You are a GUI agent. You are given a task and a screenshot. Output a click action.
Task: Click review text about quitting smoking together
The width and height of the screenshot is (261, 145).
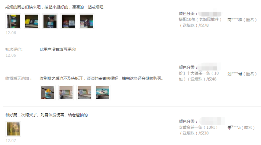[54, 7]
